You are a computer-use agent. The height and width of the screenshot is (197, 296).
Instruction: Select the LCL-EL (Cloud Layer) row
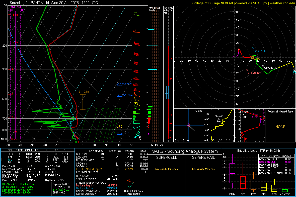[x=112, y=169]
